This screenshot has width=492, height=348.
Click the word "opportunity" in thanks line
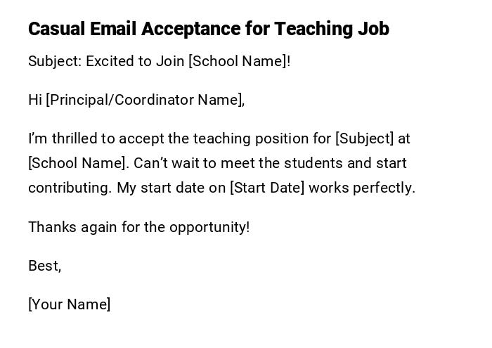pos(208,227)
